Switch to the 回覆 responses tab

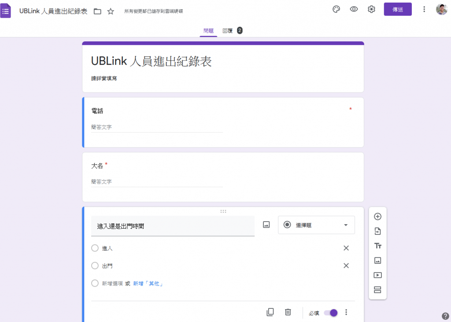pos(228,31)
